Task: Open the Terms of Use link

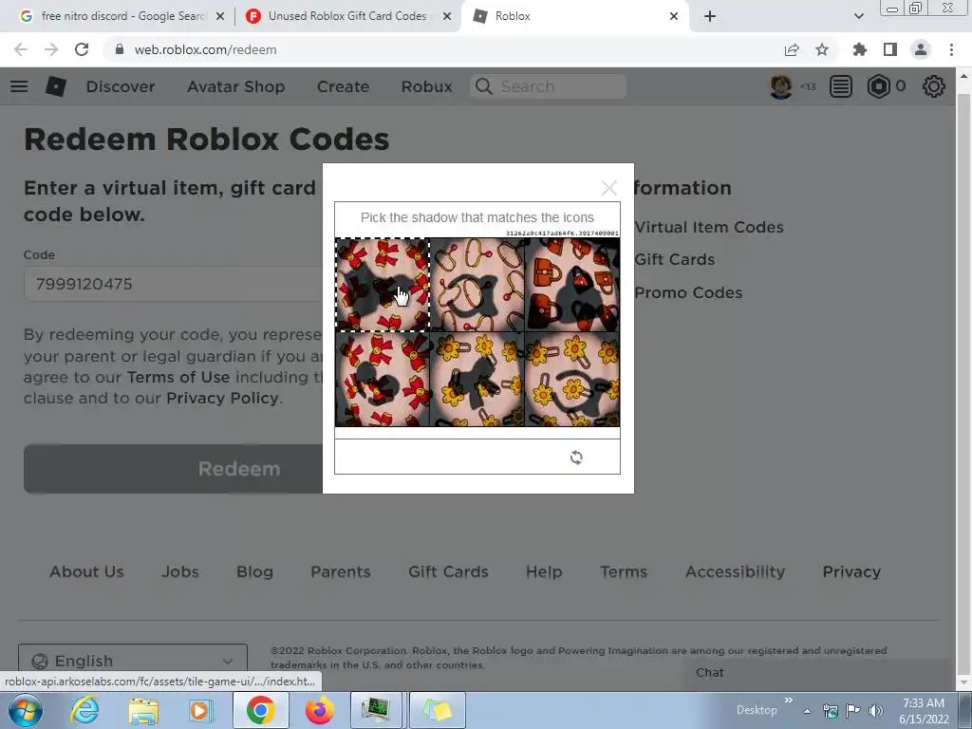Action: (x=178, y=377)
